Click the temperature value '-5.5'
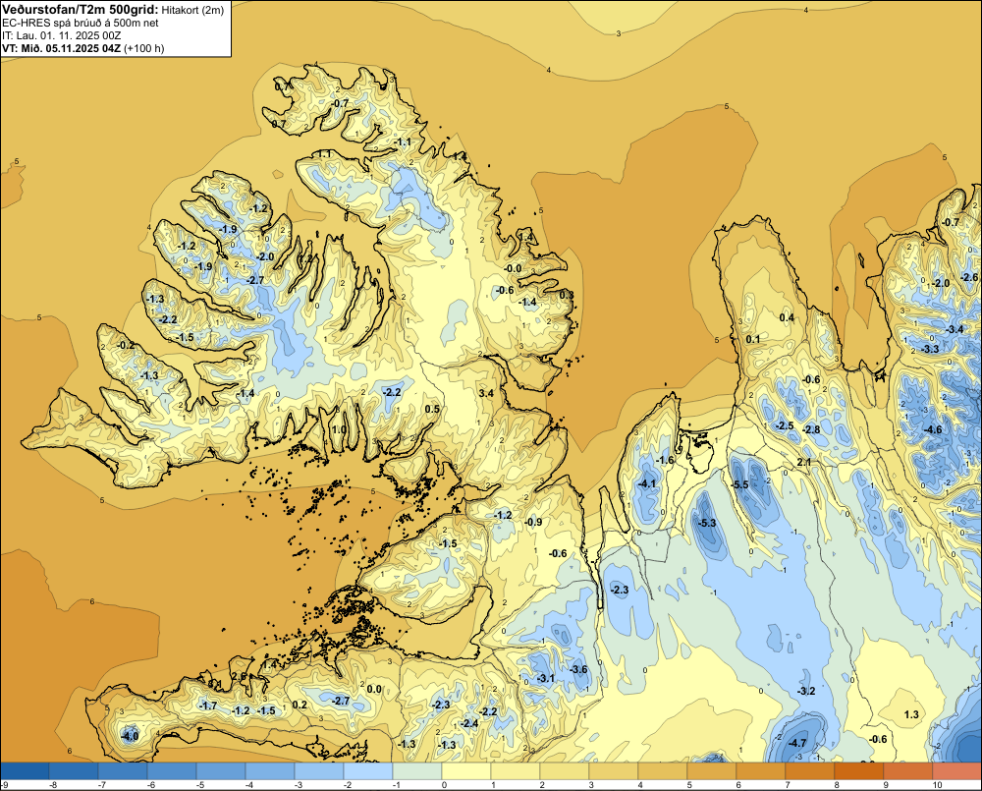 point(739,484)
